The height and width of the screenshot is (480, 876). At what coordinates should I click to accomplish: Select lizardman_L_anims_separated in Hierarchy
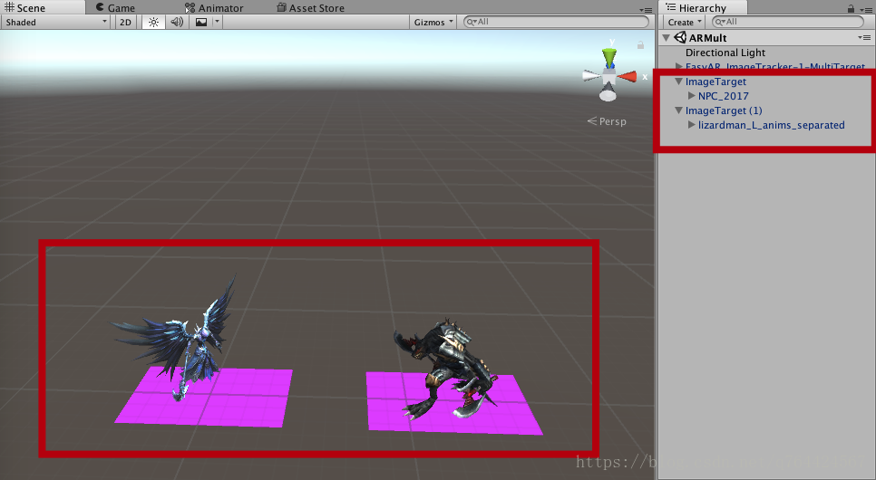click(771, 125)
